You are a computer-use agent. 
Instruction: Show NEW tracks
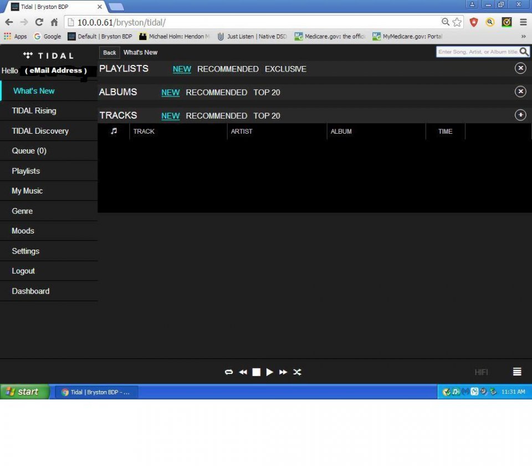170,116
